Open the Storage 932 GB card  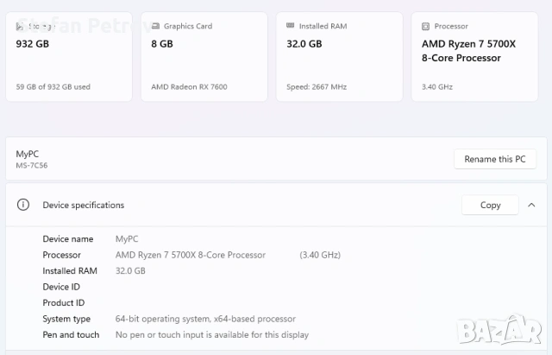69,57
